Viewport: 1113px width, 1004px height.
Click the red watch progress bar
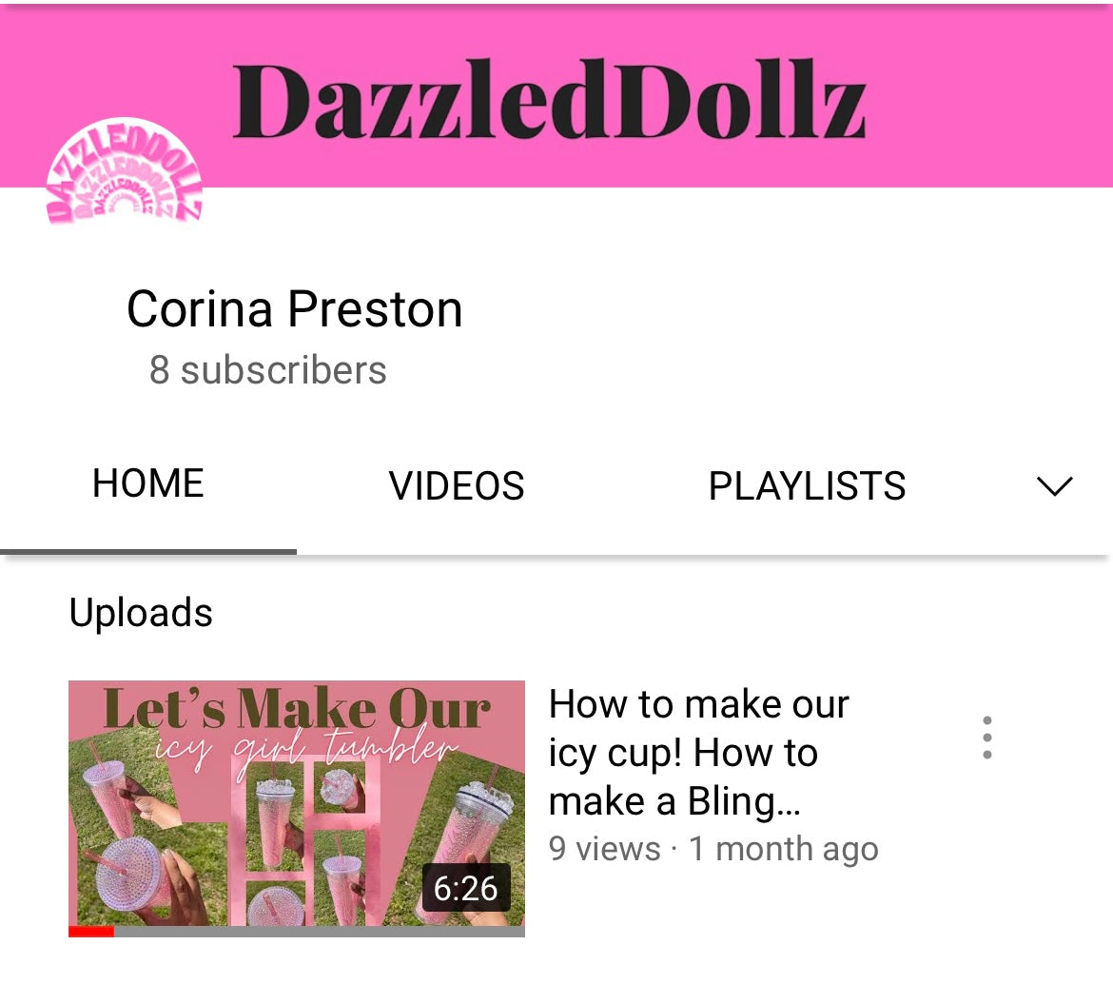tap(91, 932)
